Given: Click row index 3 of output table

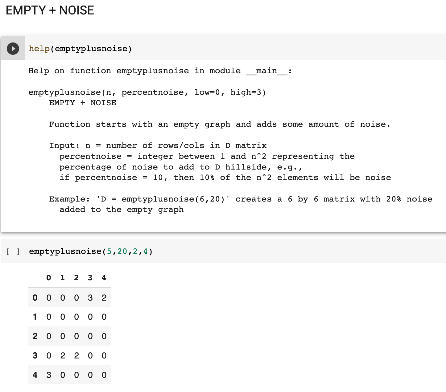Looking at the screenshot, I should (x=35, y=356).
